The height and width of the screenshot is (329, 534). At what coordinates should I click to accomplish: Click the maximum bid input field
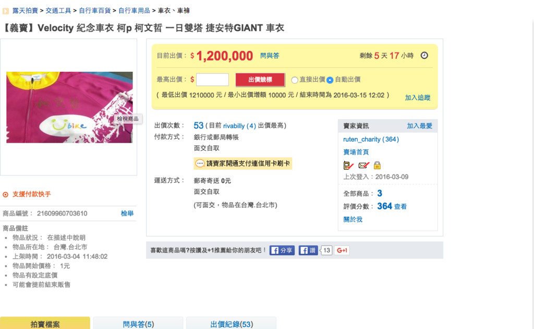coord(212,80)
